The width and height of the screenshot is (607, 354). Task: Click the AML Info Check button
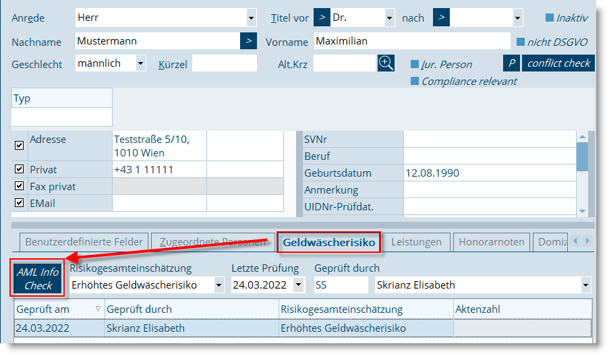click(x=38, y=278)
